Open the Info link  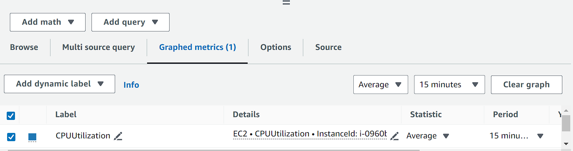[131, 85]
